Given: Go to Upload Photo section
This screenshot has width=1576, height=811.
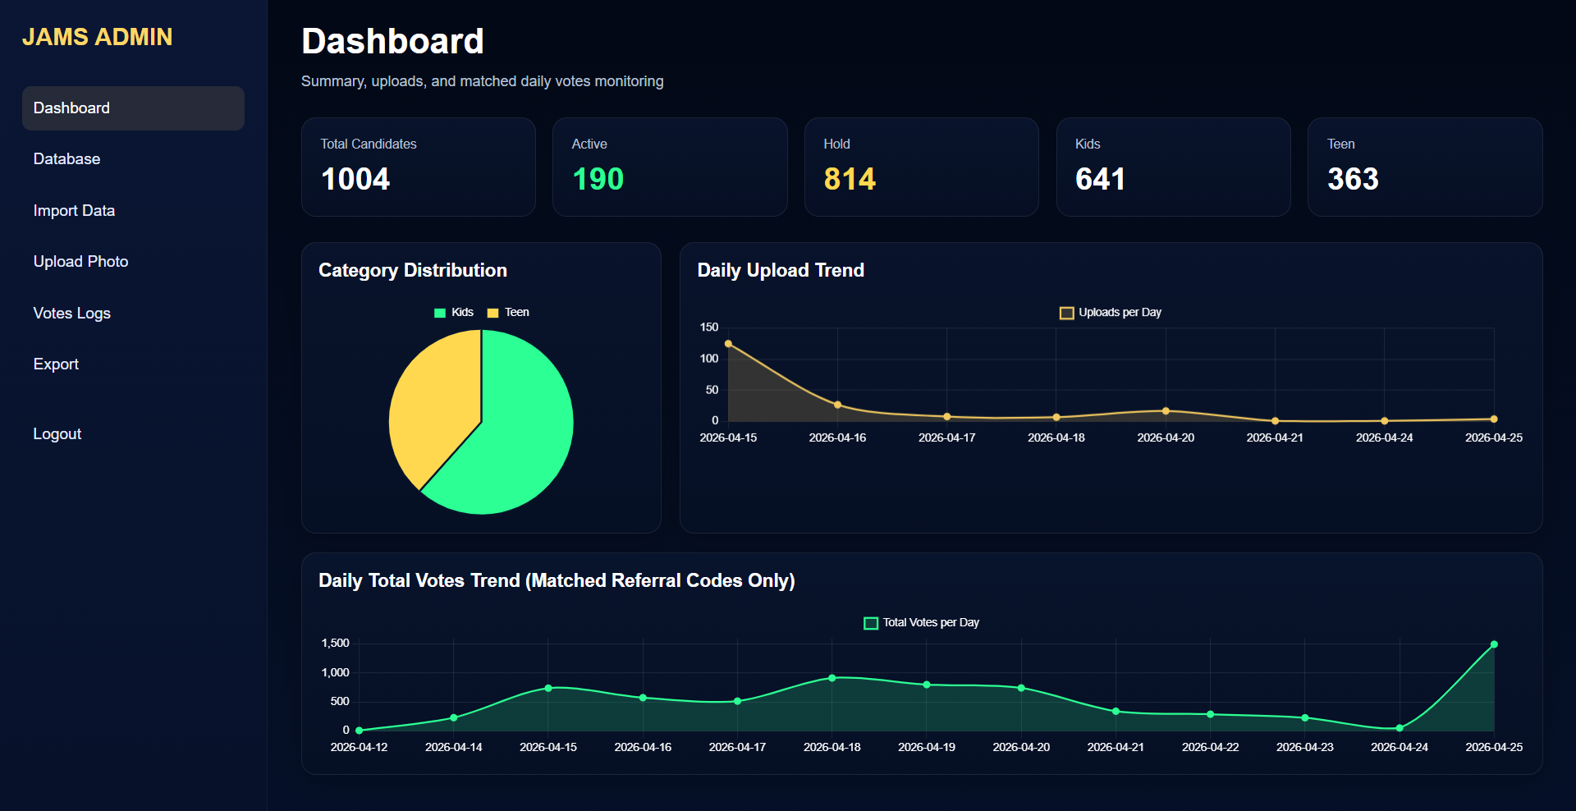Looking at the screenshot, I should (80, 262).
